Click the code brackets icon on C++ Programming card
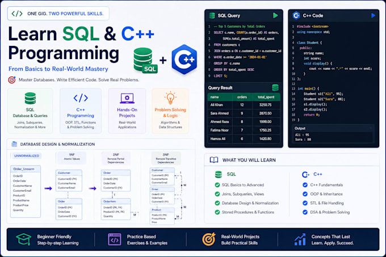This screenshot has width=386, height=257. tap(81, 98)
